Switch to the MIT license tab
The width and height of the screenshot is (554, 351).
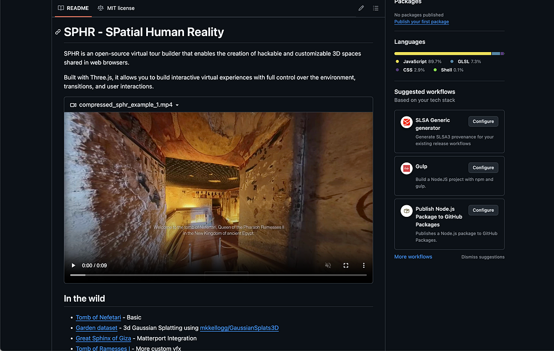[x=116, y=8]
